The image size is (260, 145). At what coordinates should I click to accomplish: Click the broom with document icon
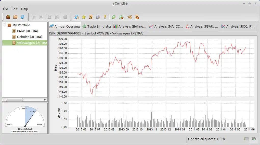[129, 17]
